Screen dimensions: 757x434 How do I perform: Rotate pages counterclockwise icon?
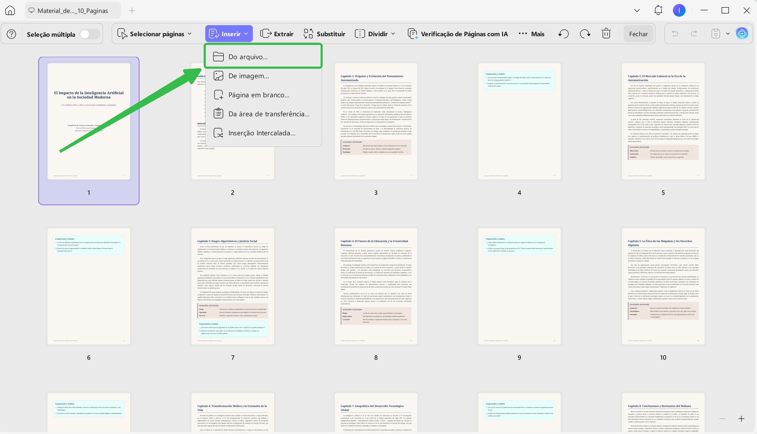(563, 34)
